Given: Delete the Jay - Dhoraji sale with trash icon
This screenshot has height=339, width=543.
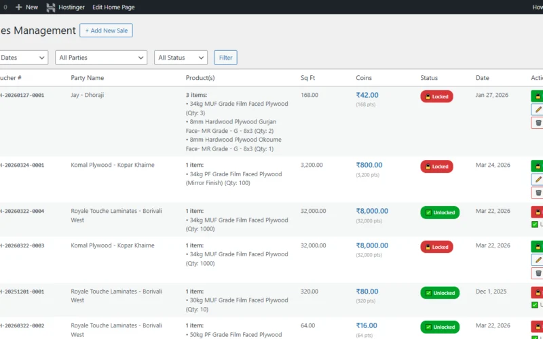Looking at the screenshot, I should click(538, 123).
